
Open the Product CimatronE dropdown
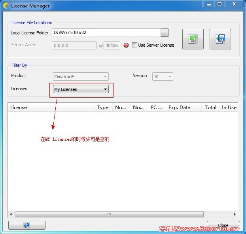(x=81, y=77)
